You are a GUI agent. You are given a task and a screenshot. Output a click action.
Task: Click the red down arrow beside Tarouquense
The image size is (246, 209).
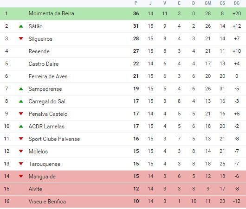21,164
